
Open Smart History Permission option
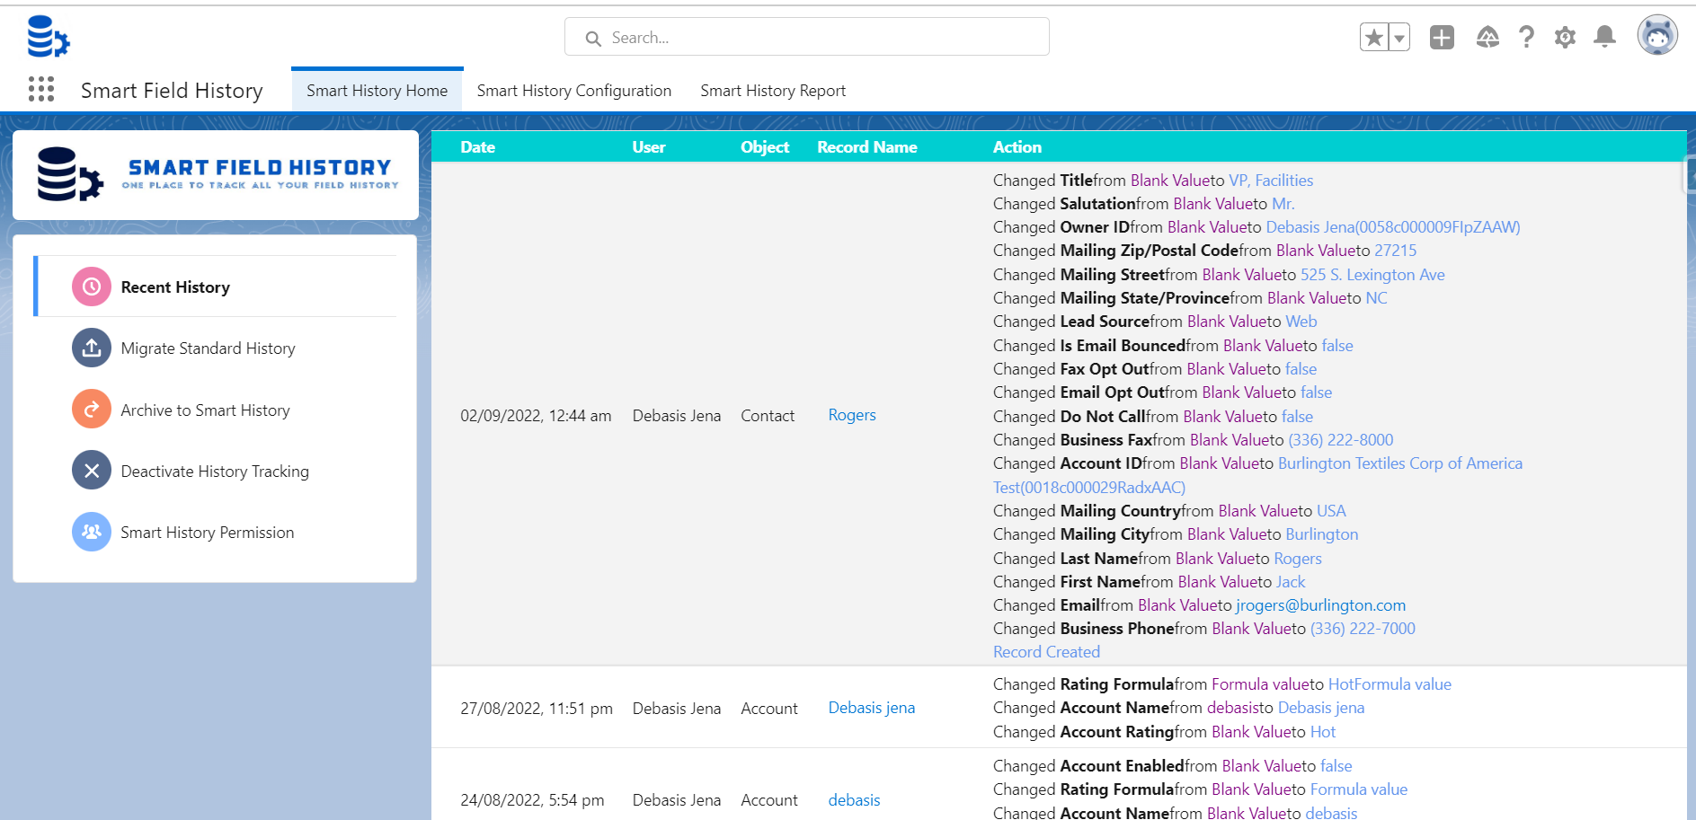(x=207, y=533)
